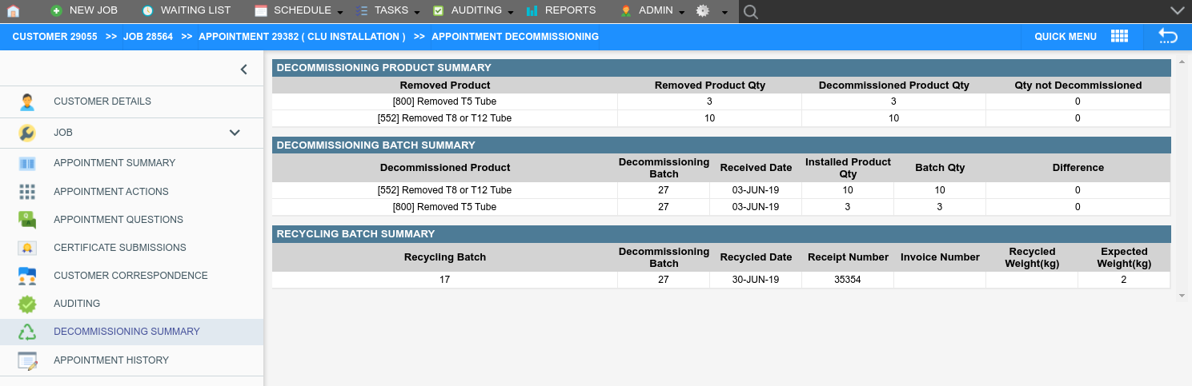The image size is (1192, 386).
Task: Click the Appointment History icon
Action: click(27, 360)
